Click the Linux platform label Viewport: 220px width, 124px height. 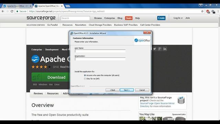57,84
